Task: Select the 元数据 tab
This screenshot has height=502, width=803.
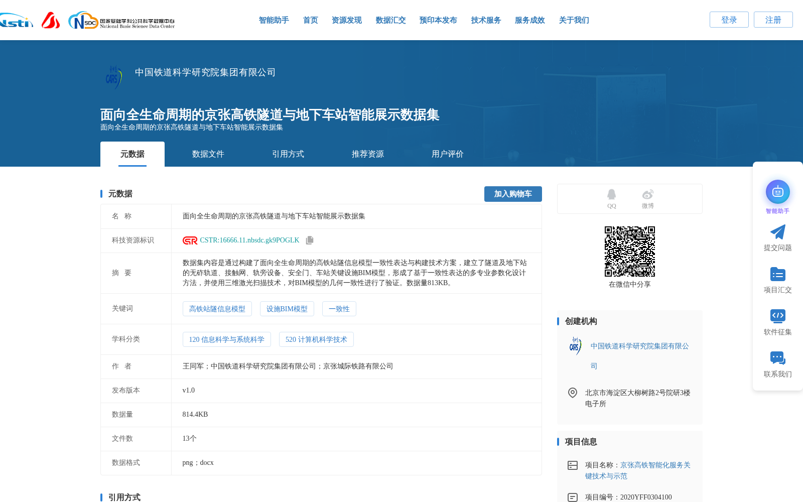Action: pos(132,154)
